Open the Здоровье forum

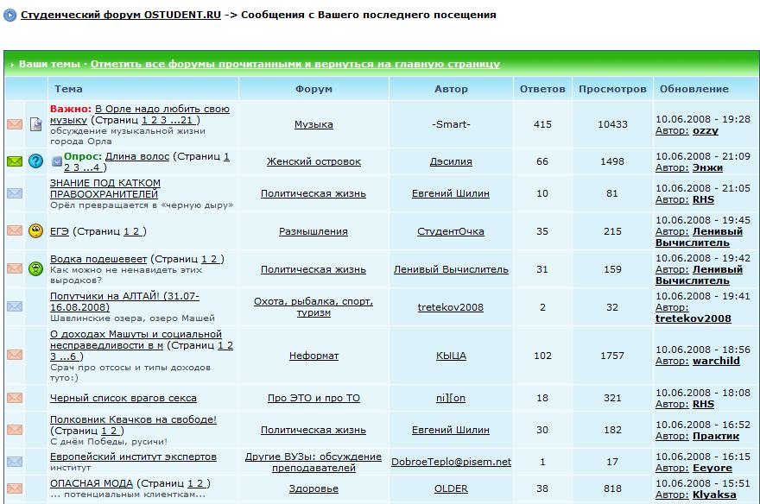click(x=313, y=489)
